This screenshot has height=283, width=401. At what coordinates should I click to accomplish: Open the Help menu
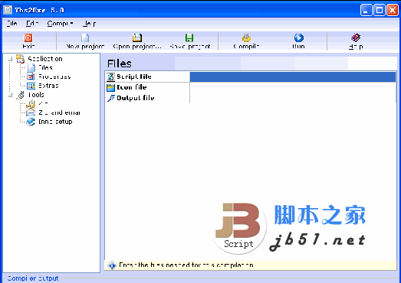click(x=90, y=24)
